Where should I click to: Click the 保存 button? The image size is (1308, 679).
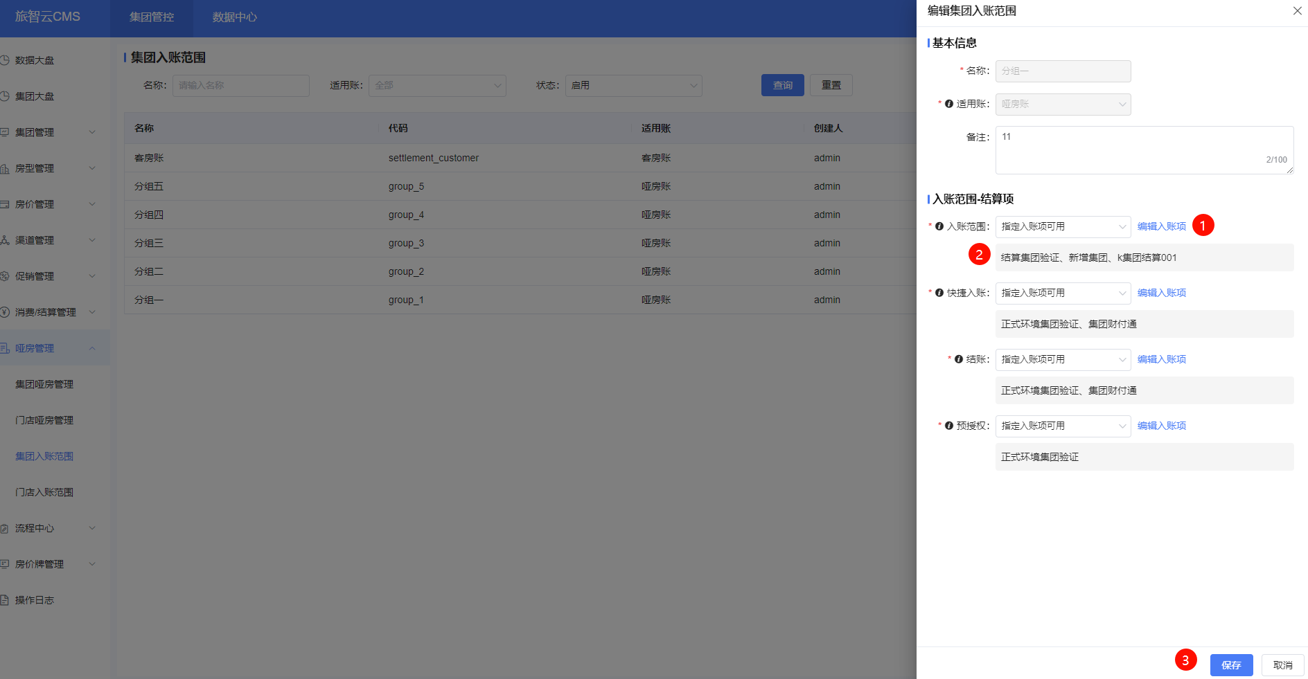click(1231, 665)
